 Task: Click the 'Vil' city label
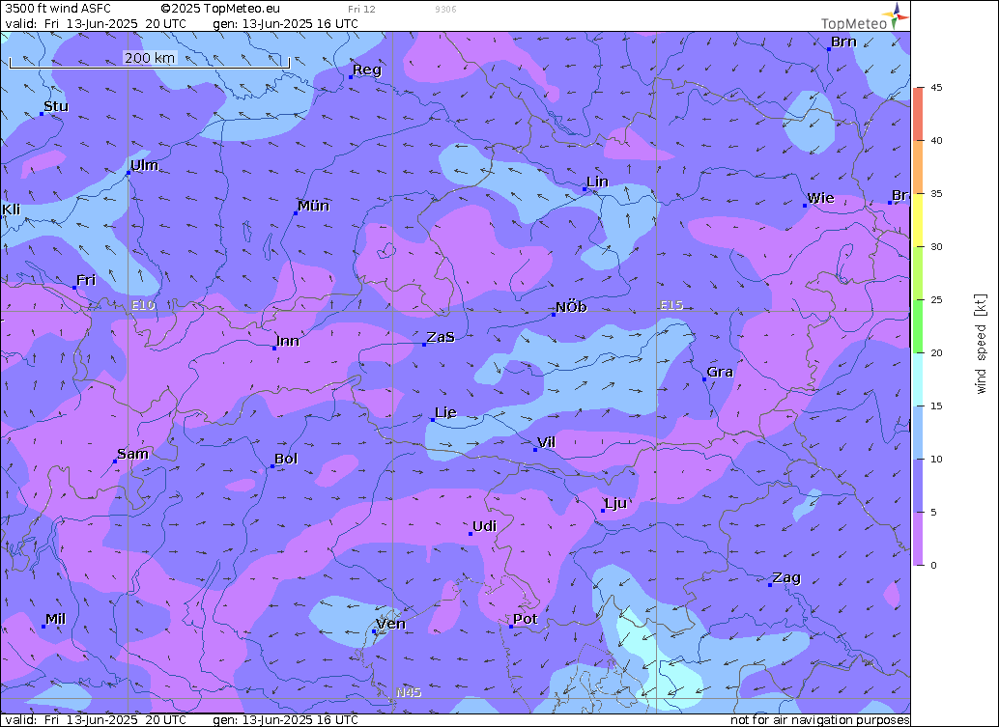click(546, 442)
